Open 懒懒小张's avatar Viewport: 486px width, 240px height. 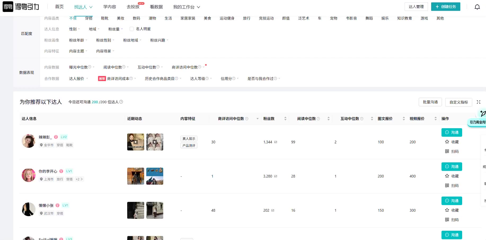(29, 209)
